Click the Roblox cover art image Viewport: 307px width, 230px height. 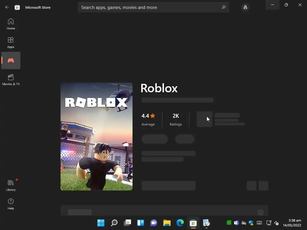click(x=97, y=137)
